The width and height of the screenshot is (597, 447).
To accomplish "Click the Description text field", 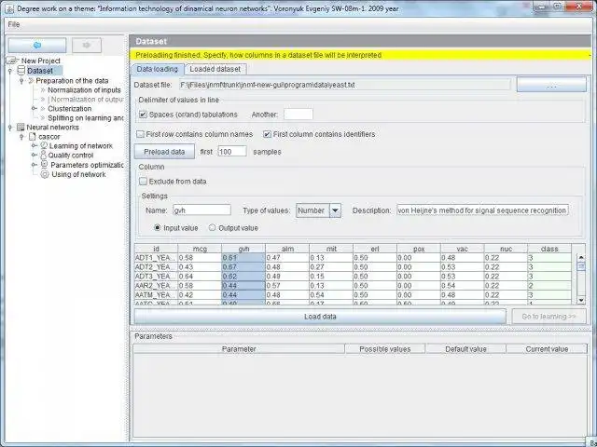I will pos(482,210).
